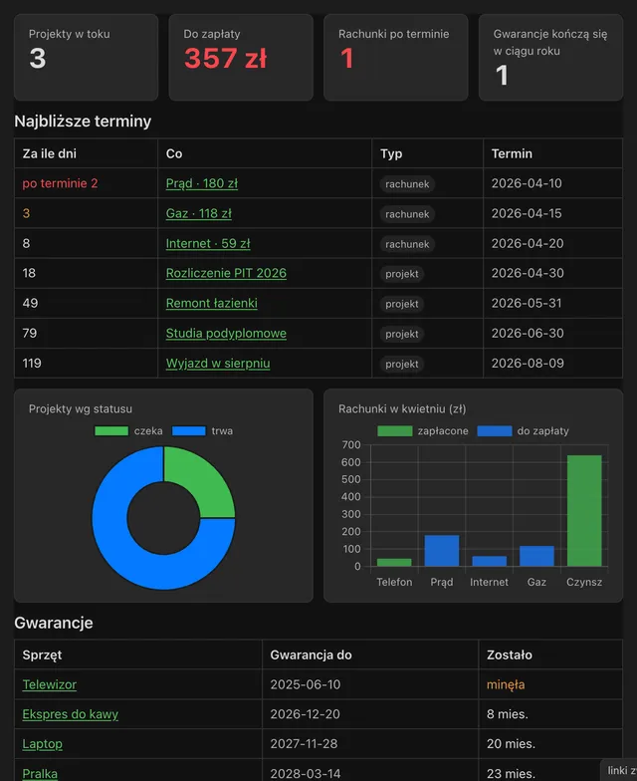Open the Remont łazienki project link
This screenshot has height=781, width=637.
pyautogui.click(x=211, y=303)
